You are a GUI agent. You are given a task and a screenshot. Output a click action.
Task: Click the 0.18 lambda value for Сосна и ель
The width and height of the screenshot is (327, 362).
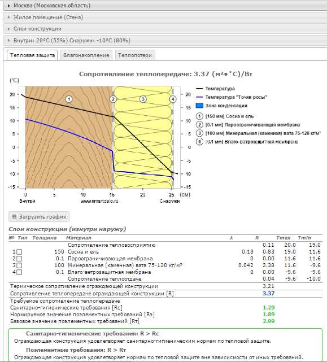pyautogui.click(x=247, y=252)
